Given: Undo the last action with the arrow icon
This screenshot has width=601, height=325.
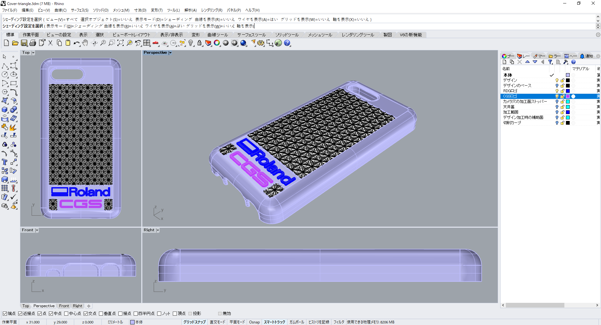Looking at the screenshot, I should [x=77, y=43].
